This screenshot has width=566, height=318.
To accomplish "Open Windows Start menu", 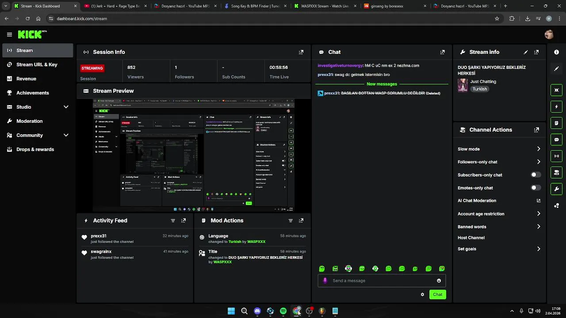I will (231, 311).
